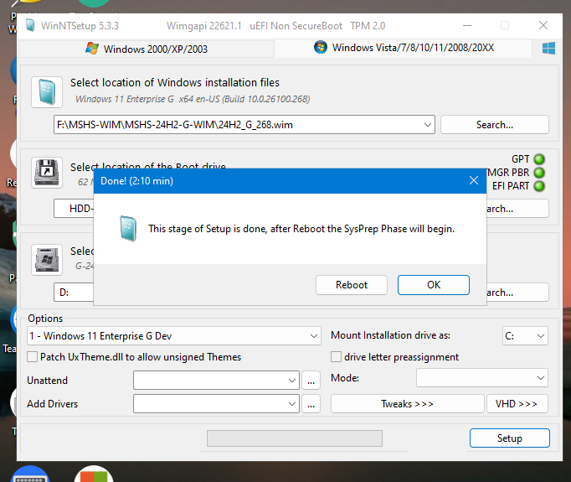571x482 pixels.
Task: Toggle drive letter preassignment checkbox
Action: coord(336,356)
